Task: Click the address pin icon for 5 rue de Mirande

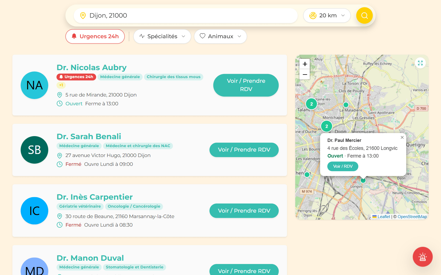Action: pyautogui.click(x=60, y=95)
